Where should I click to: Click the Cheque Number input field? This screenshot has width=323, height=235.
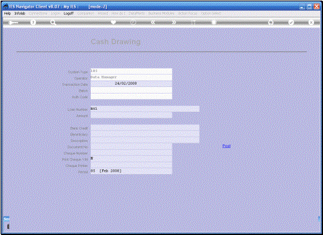(x=131, y=153)
